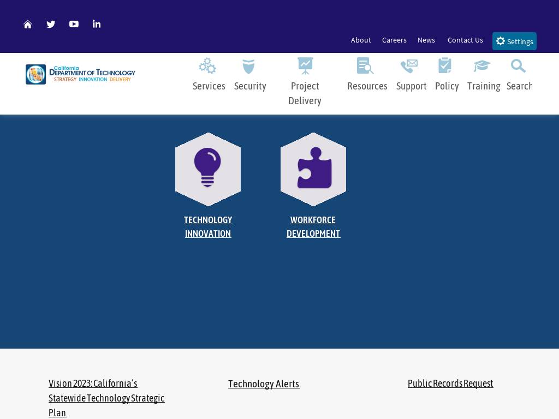
Task: Select the Training navigation item
Action: (x=484, y=75)
